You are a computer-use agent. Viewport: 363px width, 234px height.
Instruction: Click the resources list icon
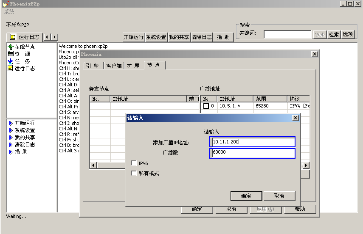coord(11,54)
